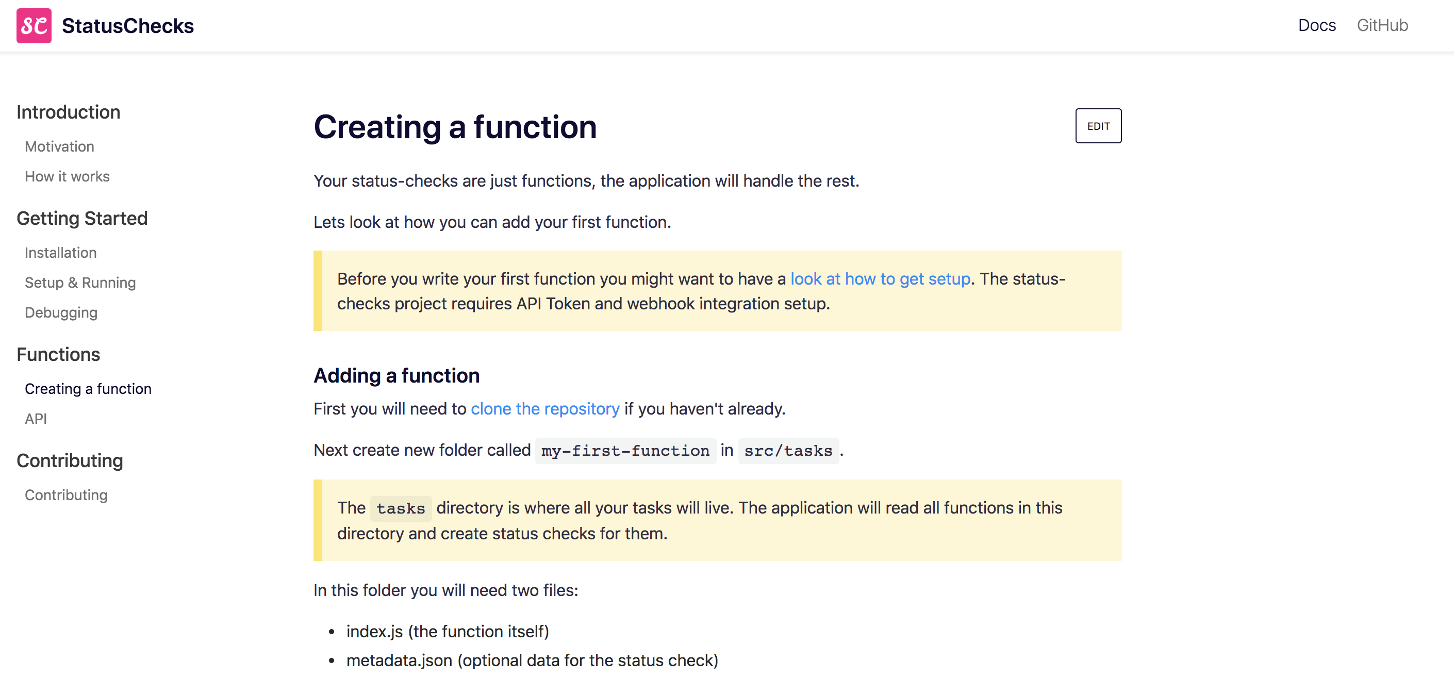The height and width of the screenshot is (694, 1454).
Task: Open the GitHub navigation link
Action: tap(1382, 25)
